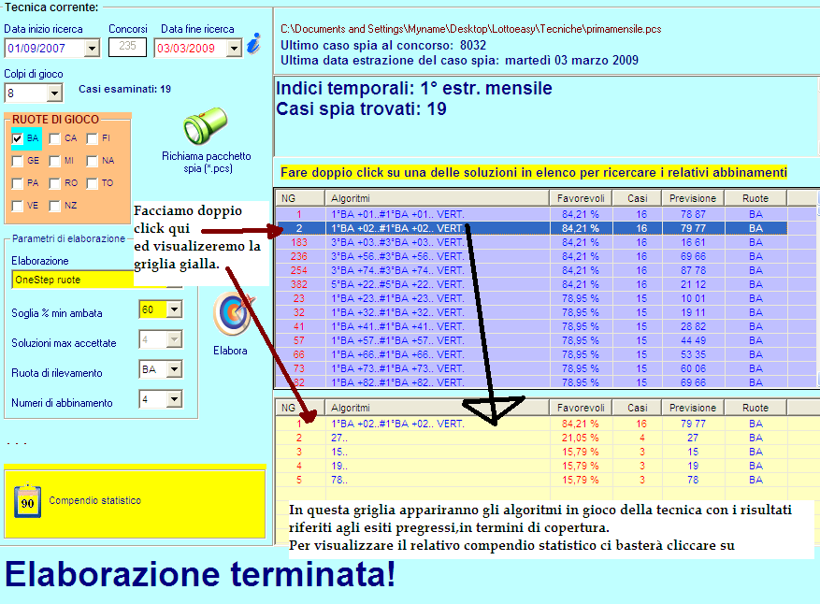Select yellow grid row '78..'
The image size is (820, 604).
(x=531, y=480)
